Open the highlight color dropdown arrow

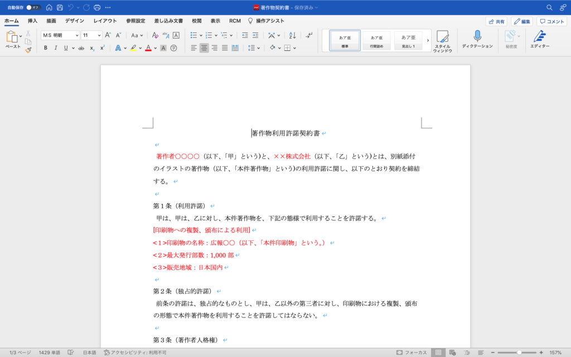tap(140, 48)
